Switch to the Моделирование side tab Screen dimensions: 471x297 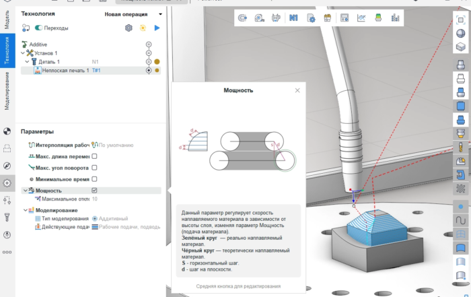[x=7, y=90]
